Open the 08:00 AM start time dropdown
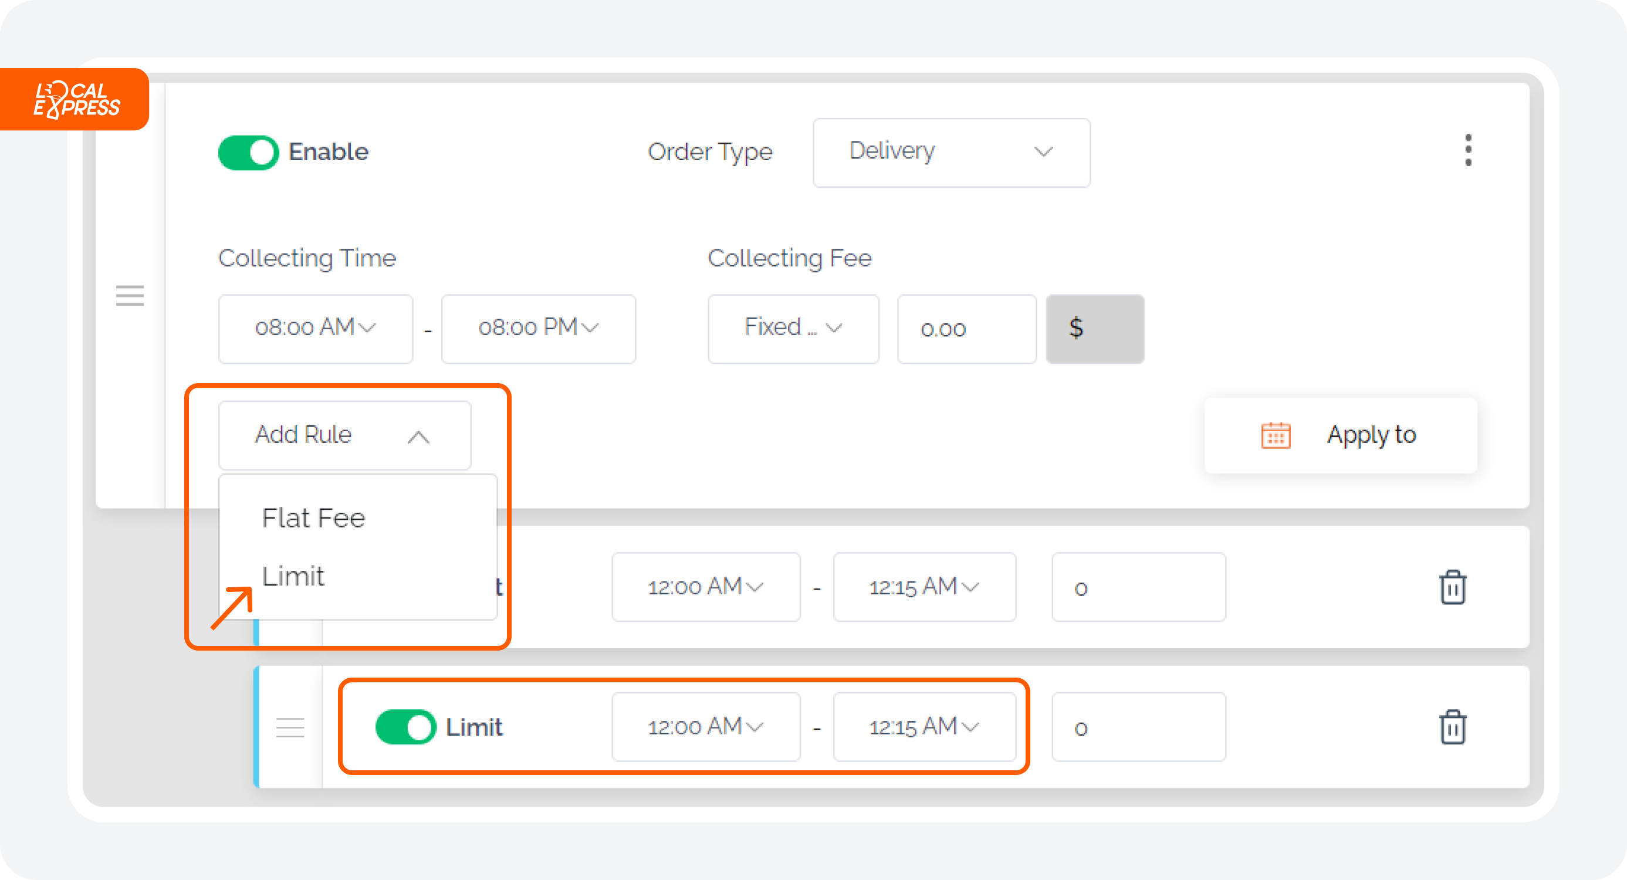The image size is (1627, 880). click(x=315, y=329)
